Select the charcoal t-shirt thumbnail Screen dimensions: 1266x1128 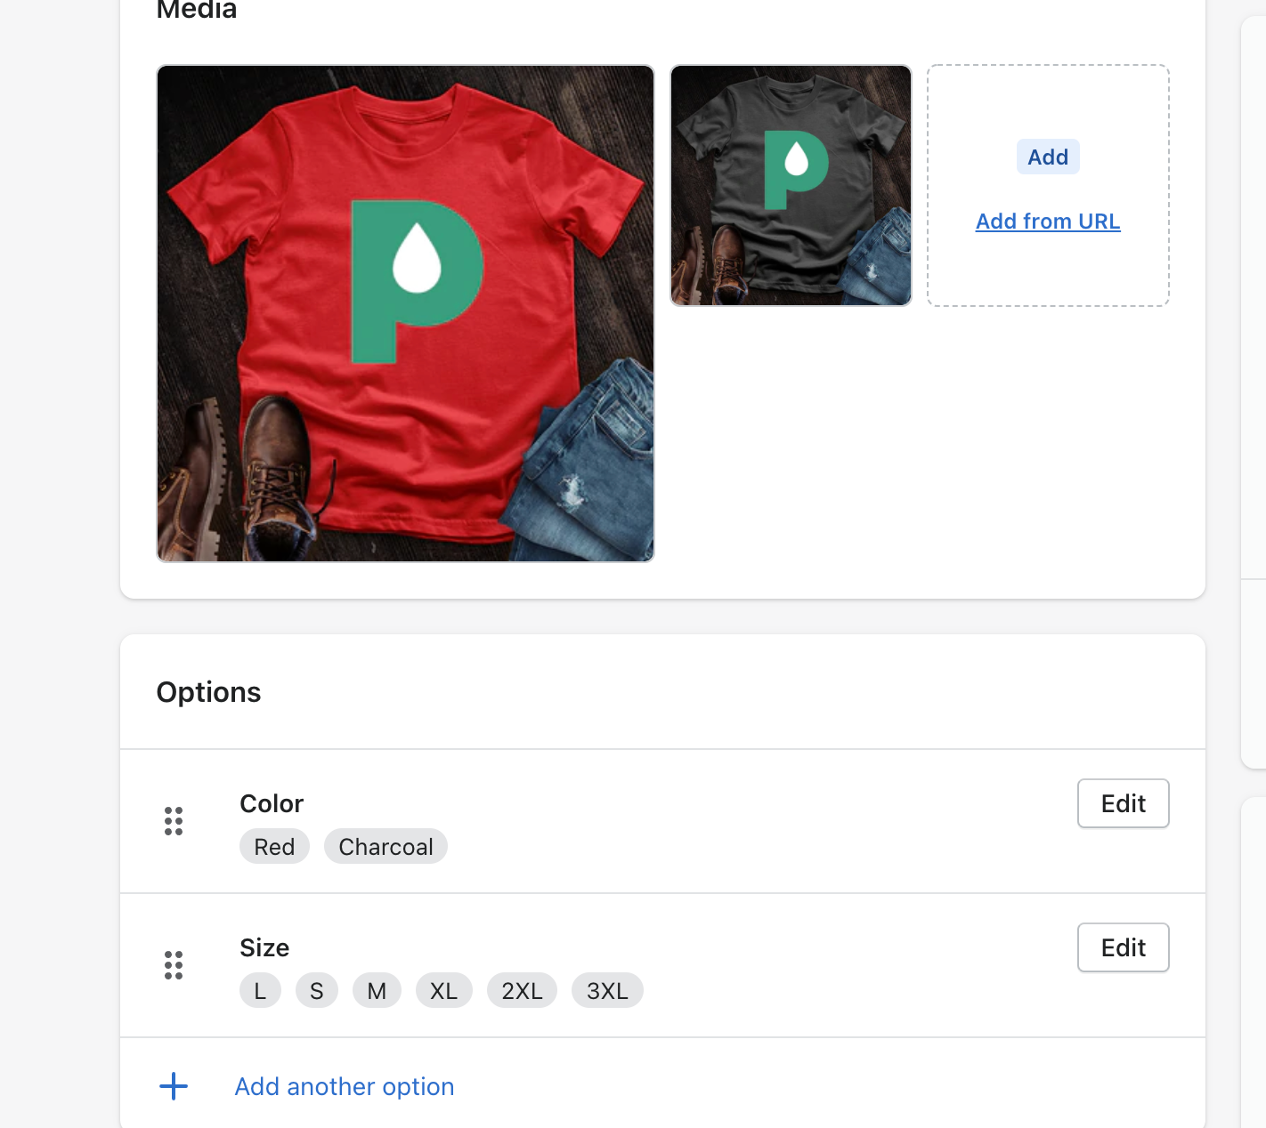(x=791, y=185)
